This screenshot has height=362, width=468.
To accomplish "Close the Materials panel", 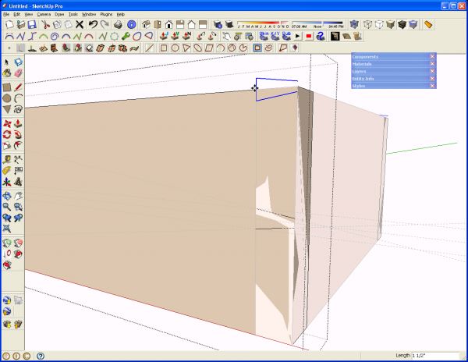I will (432, 63).
